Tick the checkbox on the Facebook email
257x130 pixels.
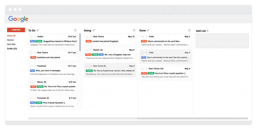pyautogui.click(x=31, y=66)
